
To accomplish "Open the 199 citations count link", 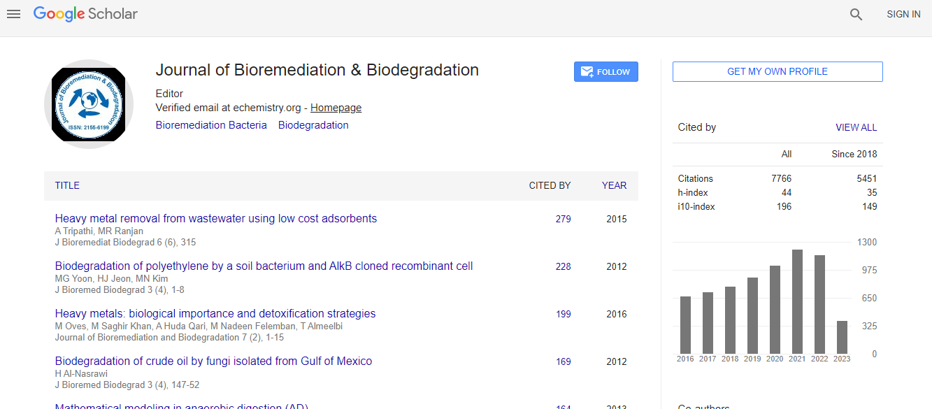I will pos(563,314).
